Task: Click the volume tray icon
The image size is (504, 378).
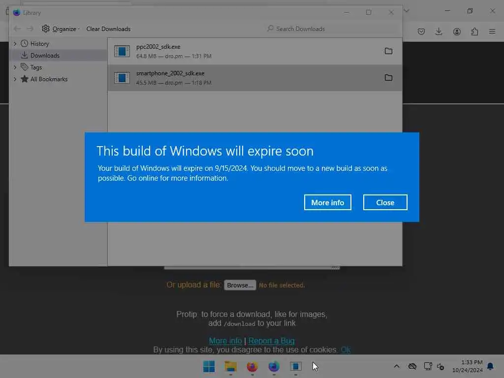Action: pos(441,366)
